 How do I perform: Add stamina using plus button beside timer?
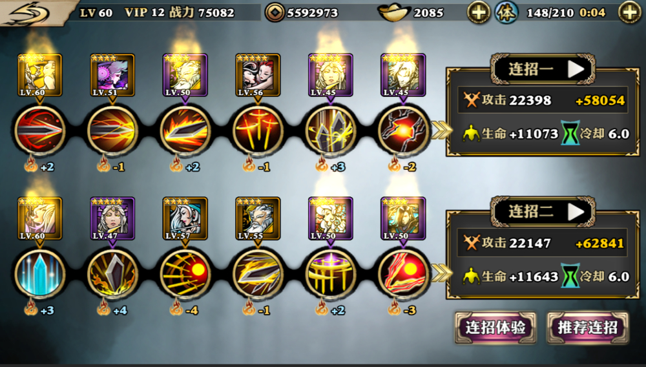[630, 12]
